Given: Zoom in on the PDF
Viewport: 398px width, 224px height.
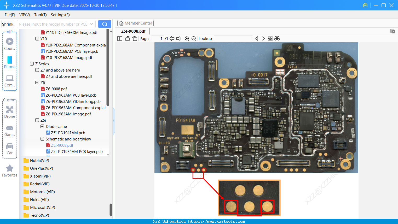Looking at the screenshot, I should [x=187, y=38].
